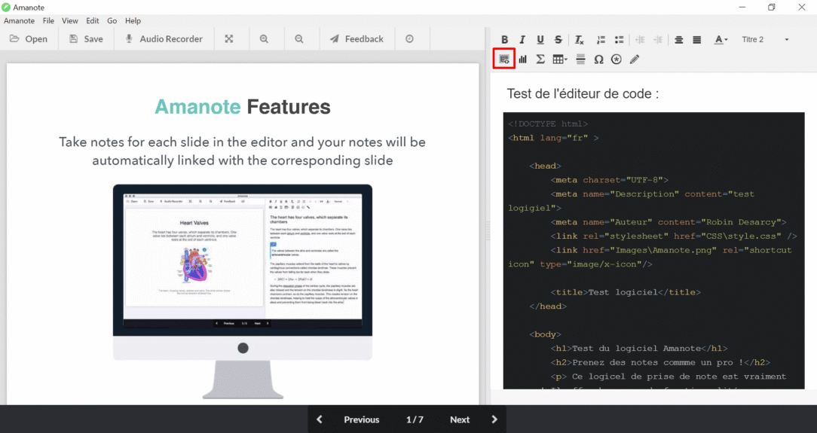Insert a math formula with sigma icon
Image resolution: width=817 pixels, height=433 pixels.
pos(540,59)
